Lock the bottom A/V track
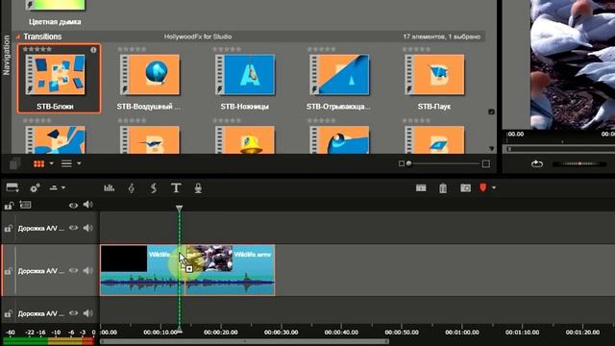Screen dimensions: 615x346 point(9,314)
